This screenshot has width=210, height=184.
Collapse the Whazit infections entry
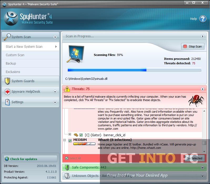click(x=65, y=140)
